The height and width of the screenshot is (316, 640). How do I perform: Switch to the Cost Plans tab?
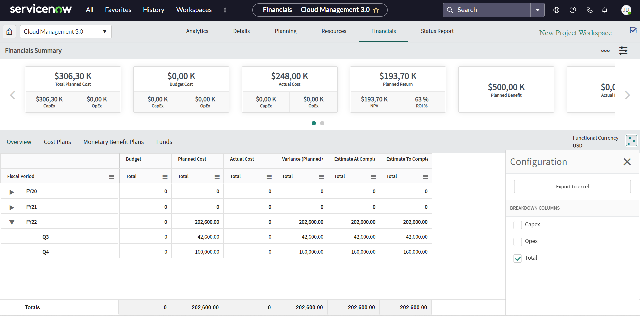pos(57,142)
